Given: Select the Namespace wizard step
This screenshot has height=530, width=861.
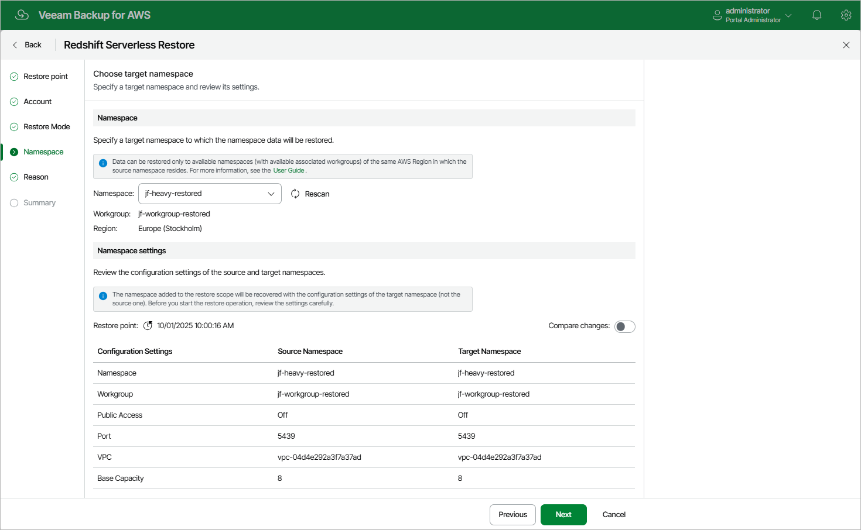Looking at the screenshot, I should coord(43,152).
